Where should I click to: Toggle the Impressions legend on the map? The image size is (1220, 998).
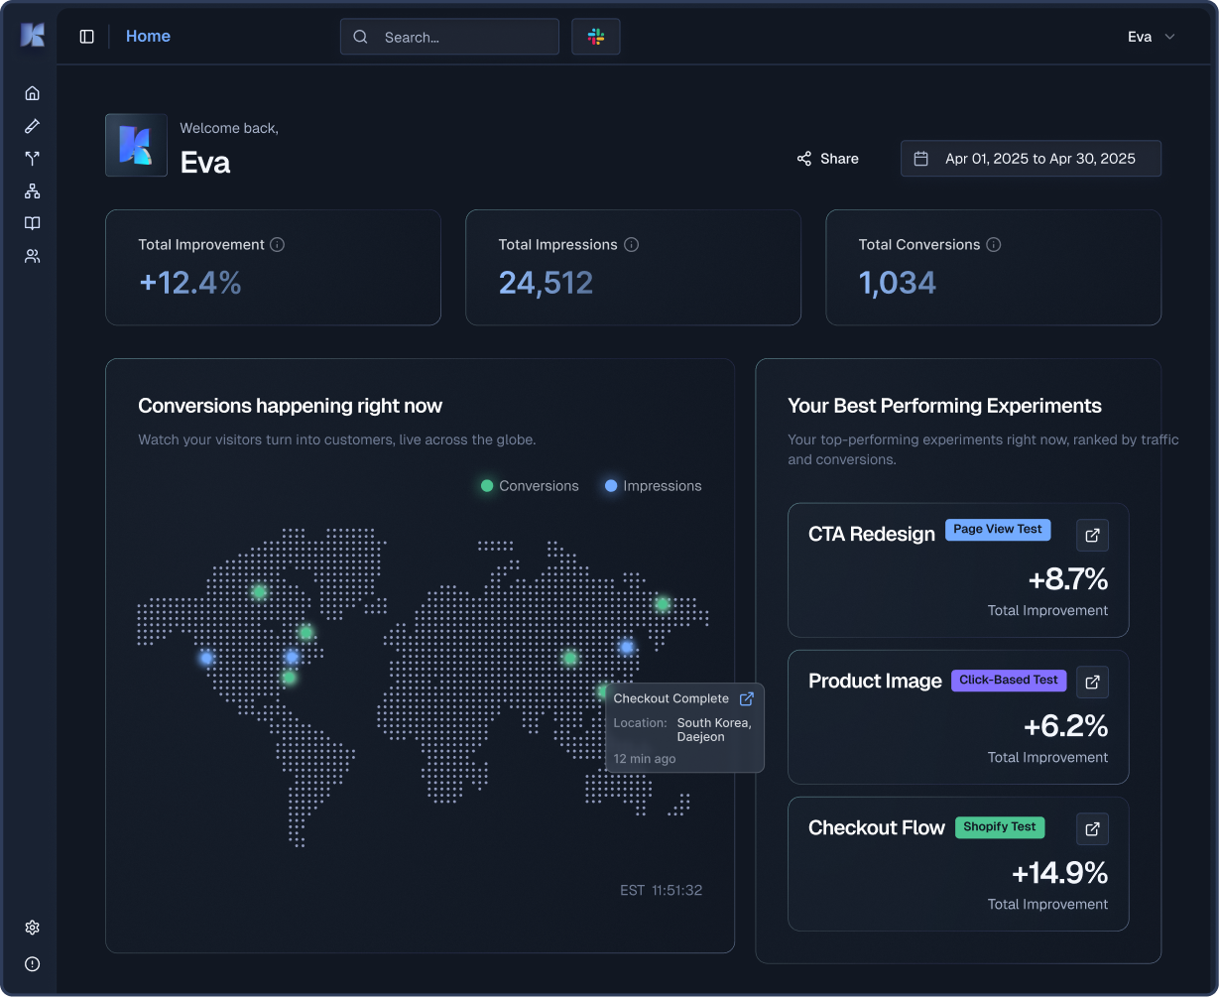click(x=652, y=485)
